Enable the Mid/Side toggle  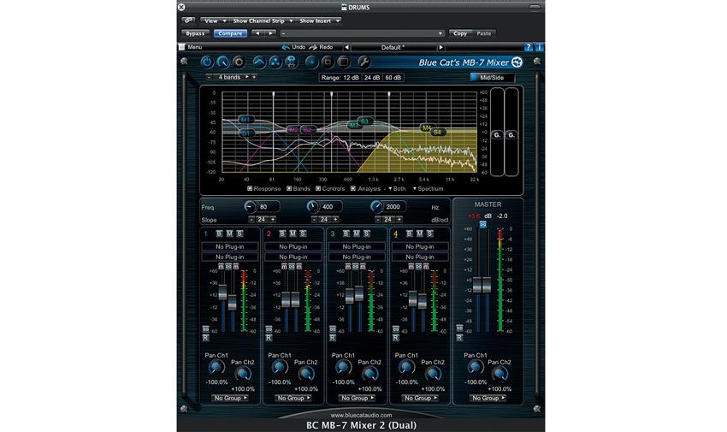point(492,77)
